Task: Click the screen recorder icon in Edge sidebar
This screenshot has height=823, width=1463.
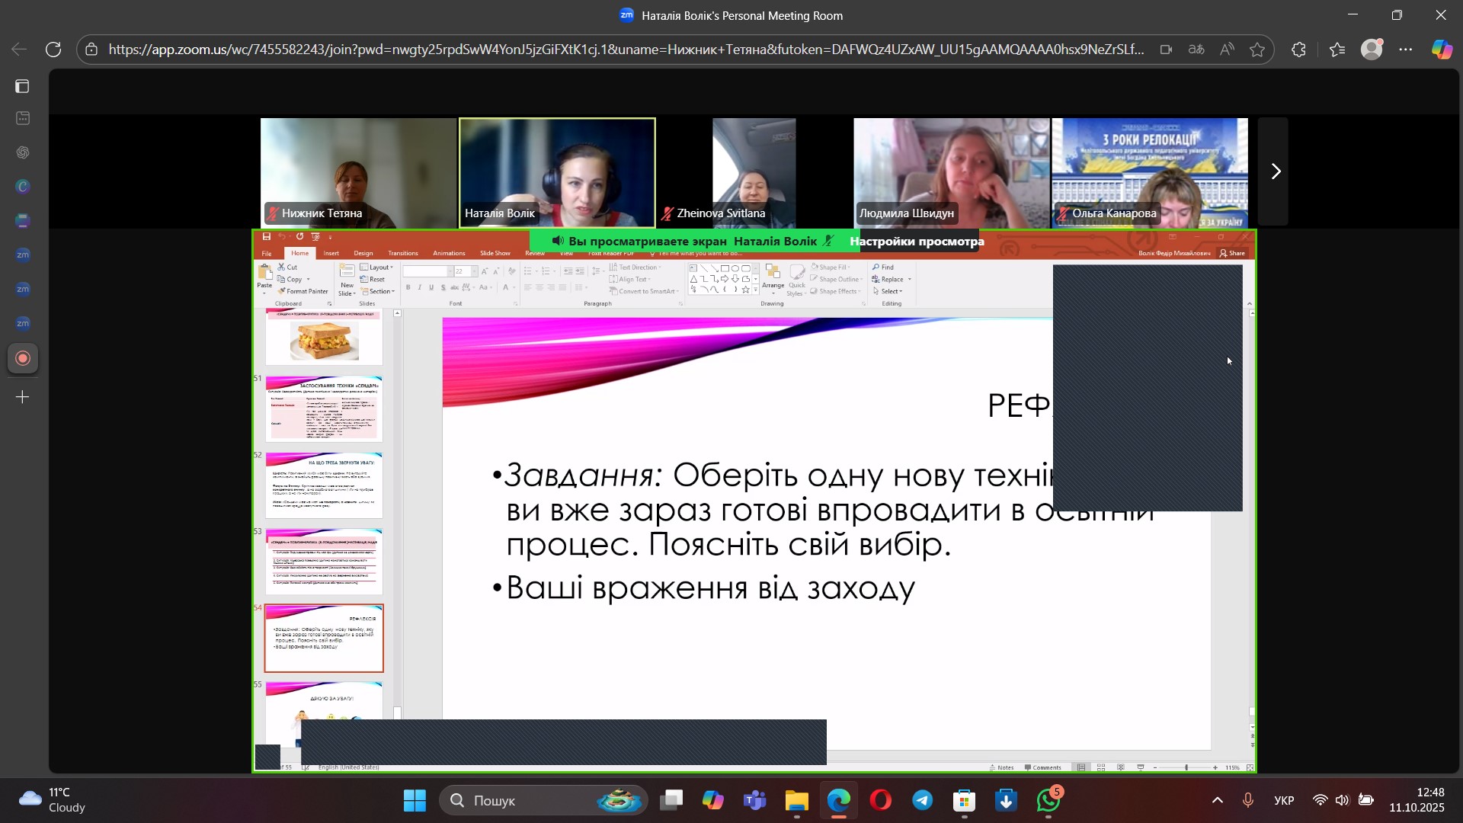Action: [x=23, y=358]
